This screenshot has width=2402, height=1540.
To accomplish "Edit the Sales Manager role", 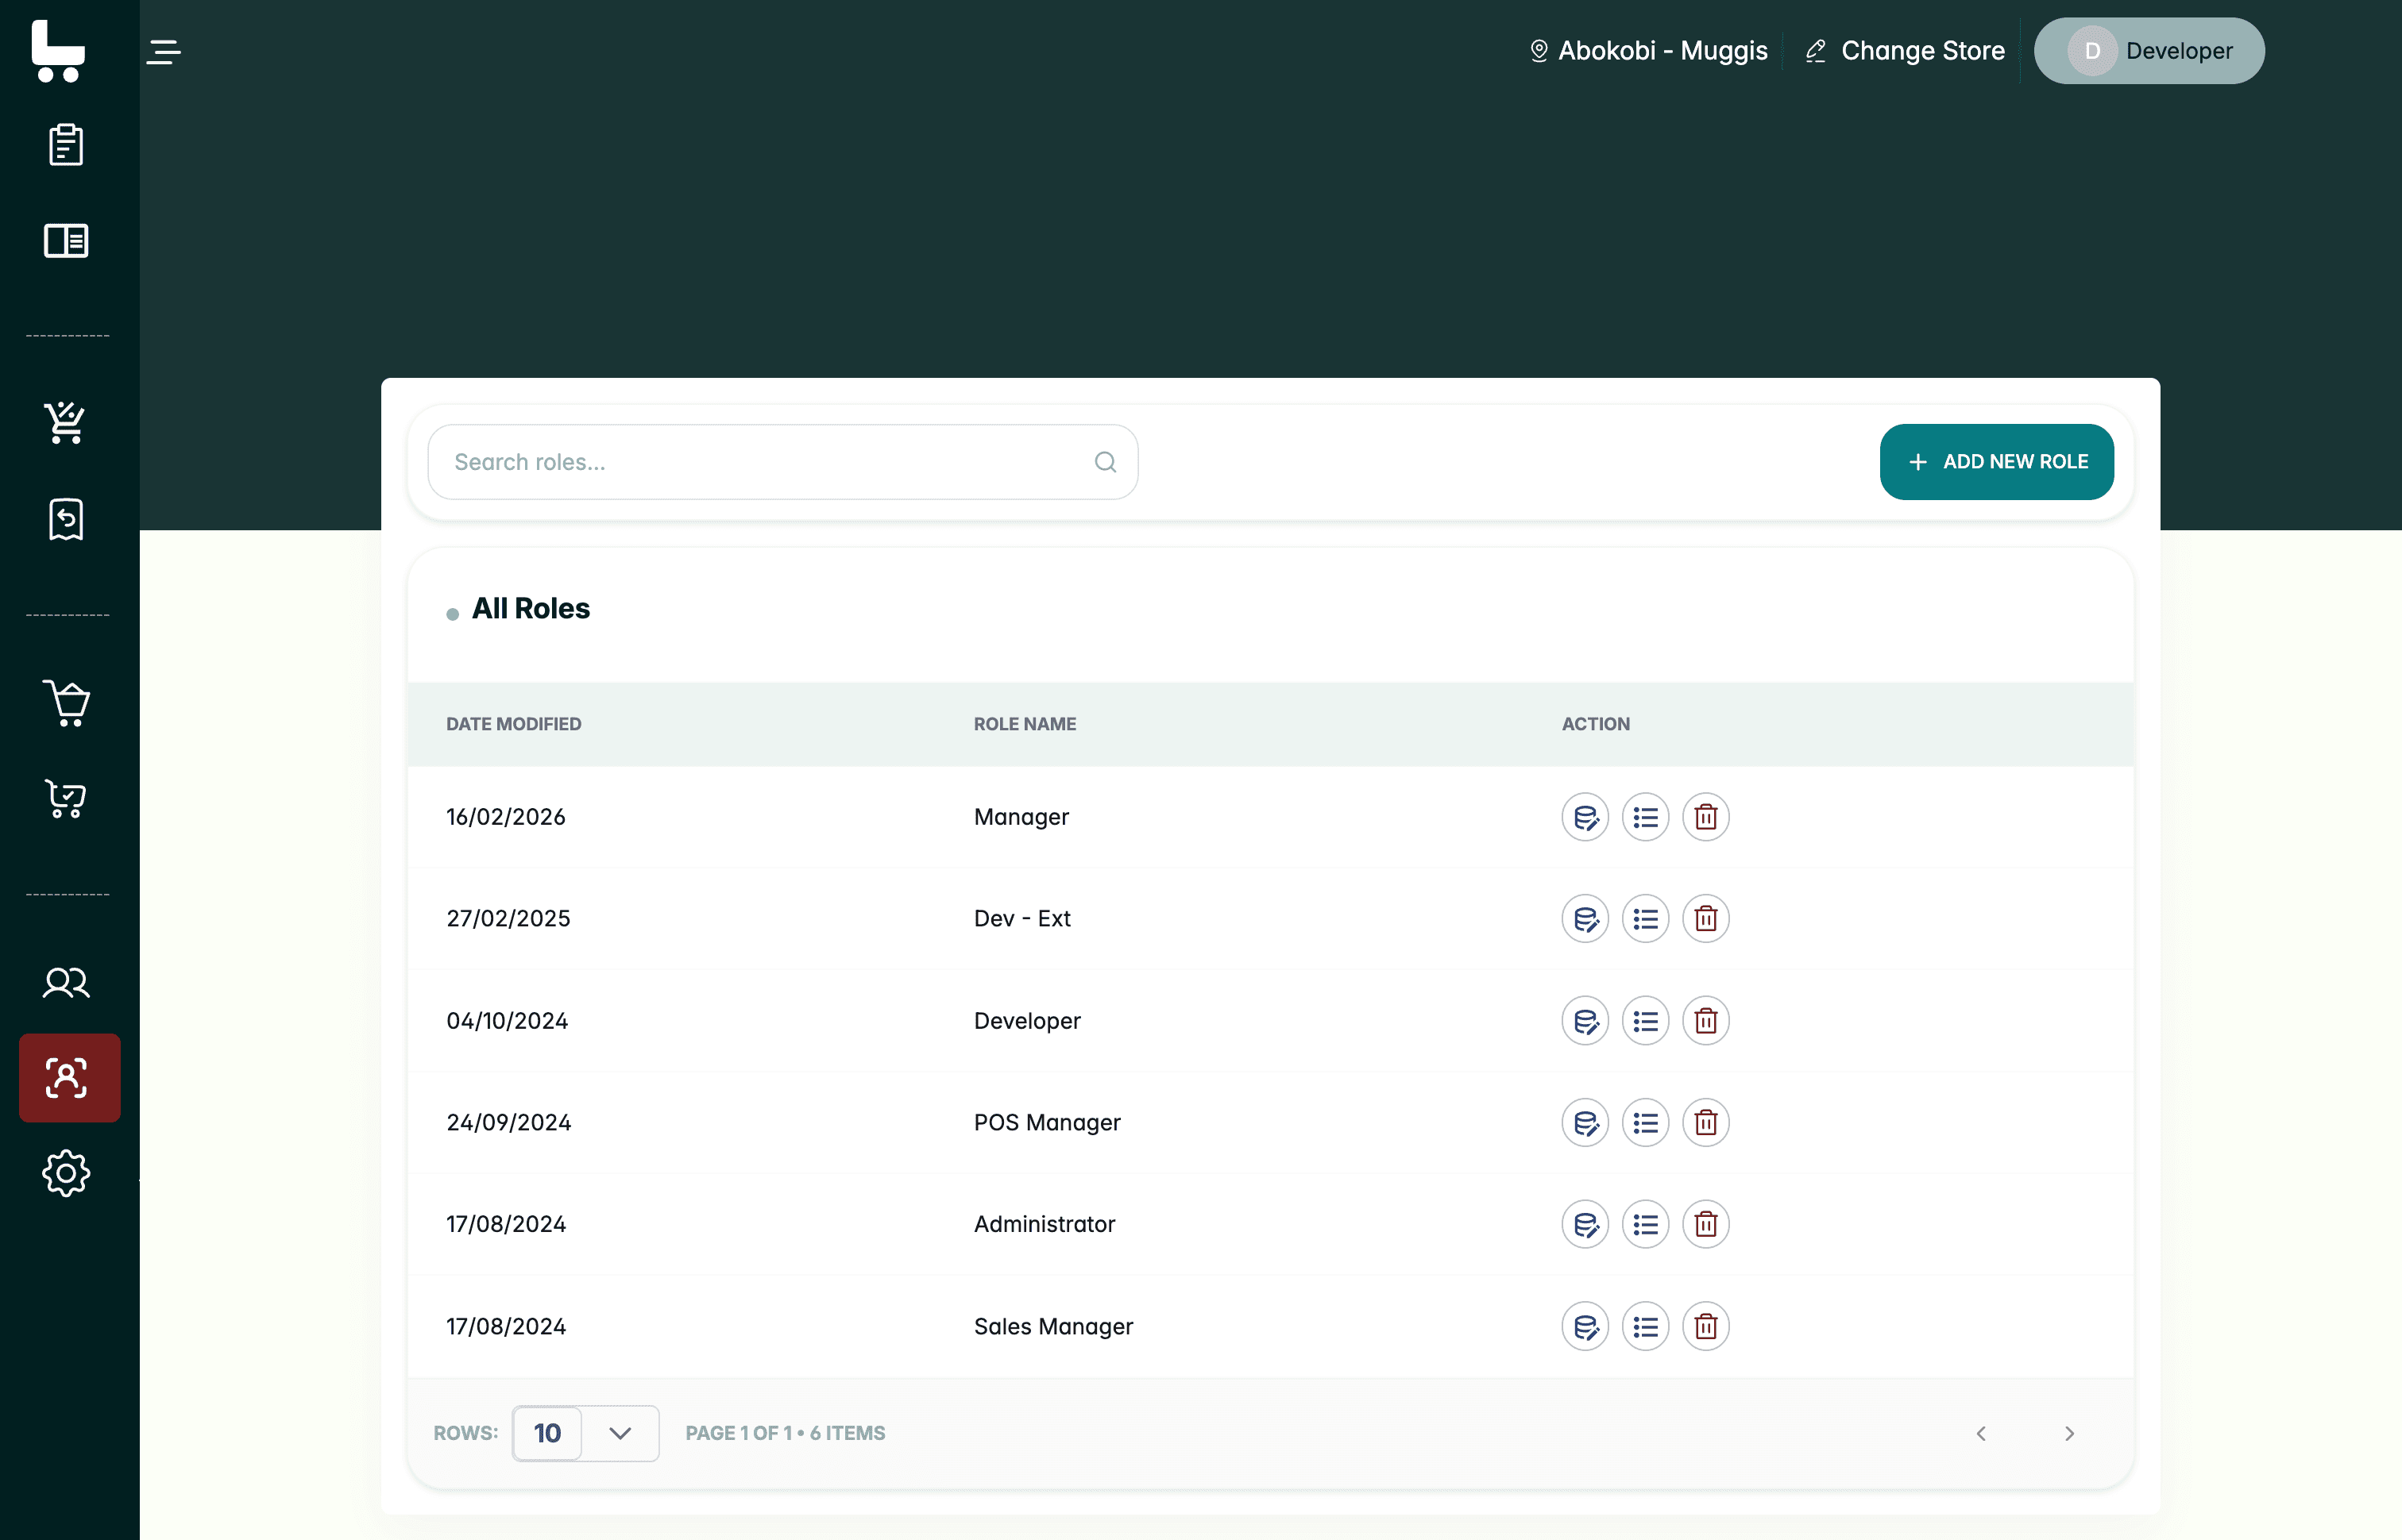I will tap(1585, 1326).
